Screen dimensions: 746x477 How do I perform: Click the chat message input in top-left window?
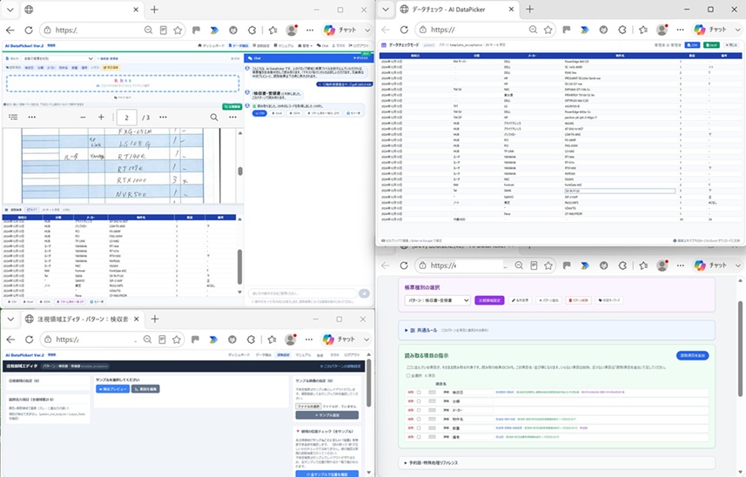303,293
